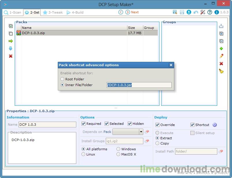Add a new group with the green plus icon
Image resolution: width=232 pixels, height=178 pixels.
[221, 49]
